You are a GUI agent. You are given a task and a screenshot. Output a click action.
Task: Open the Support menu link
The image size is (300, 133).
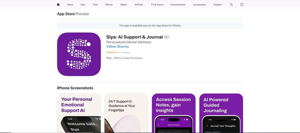218,5
